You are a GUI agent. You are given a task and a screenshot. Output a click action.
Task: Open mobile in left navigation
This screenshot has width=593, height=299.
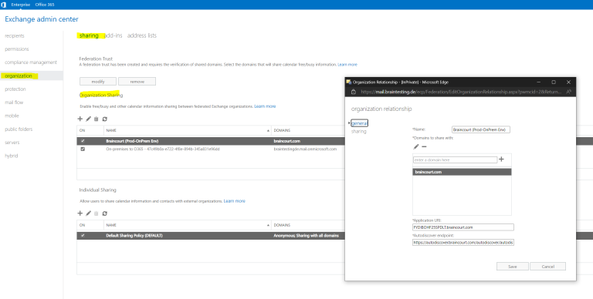point(12,116)
